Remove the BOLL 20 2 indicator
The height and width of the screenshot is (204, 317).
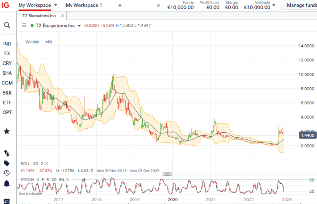[x=47, y=163]
